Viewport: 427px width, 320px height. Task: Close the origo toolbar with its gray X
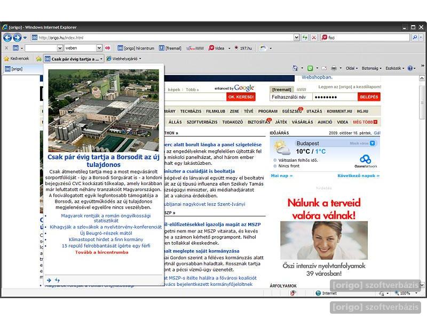(x=6, y=48)
